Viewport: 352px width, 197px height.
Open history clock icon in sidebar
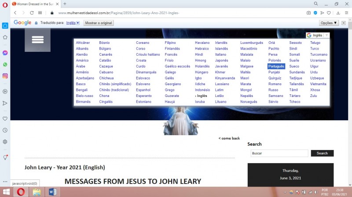click(x=5, y=130)
